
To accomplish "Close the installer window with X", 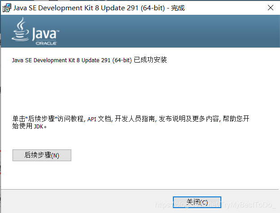I will 271,8.
